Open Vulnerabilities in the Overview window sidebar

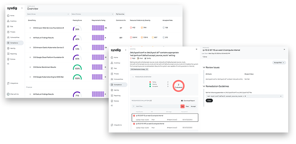(x=13, y=37)
